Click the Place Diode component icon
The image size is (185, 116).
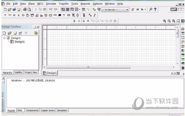(14, 15)
